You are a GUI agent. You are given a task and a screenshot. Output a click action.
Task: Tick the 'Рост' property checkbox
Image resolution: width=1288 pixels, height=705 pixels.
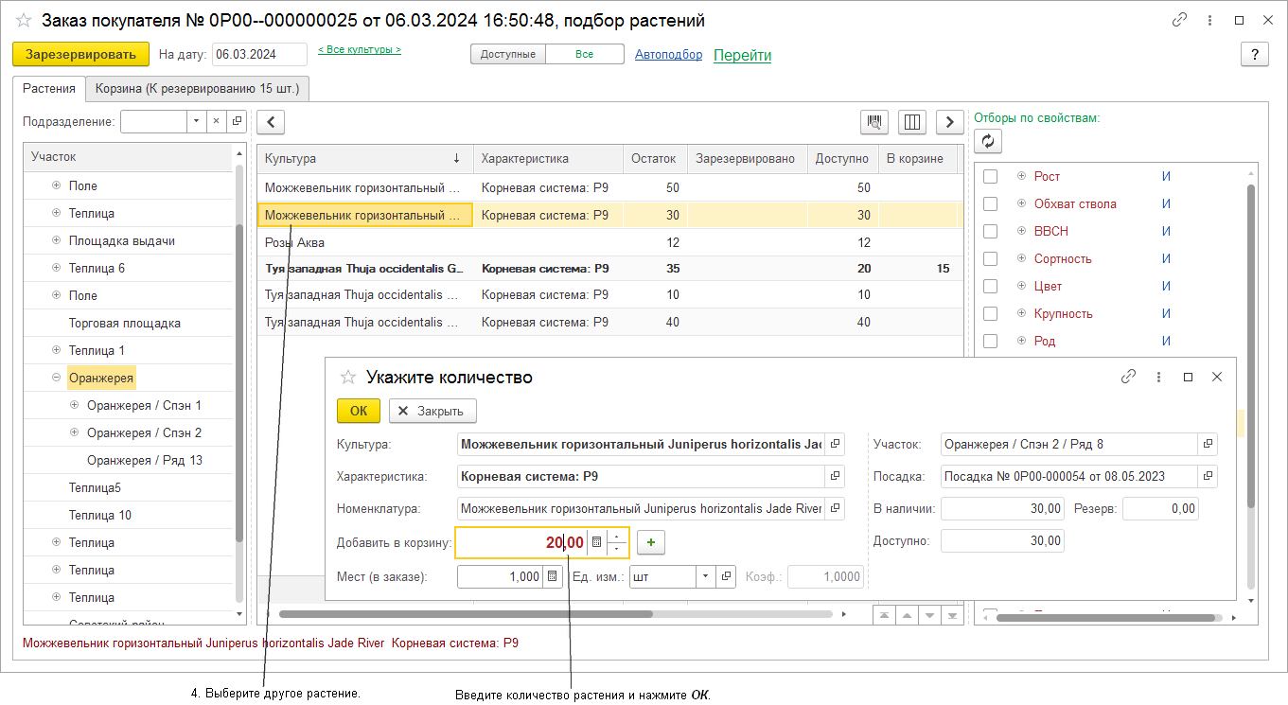pos(990,176)
